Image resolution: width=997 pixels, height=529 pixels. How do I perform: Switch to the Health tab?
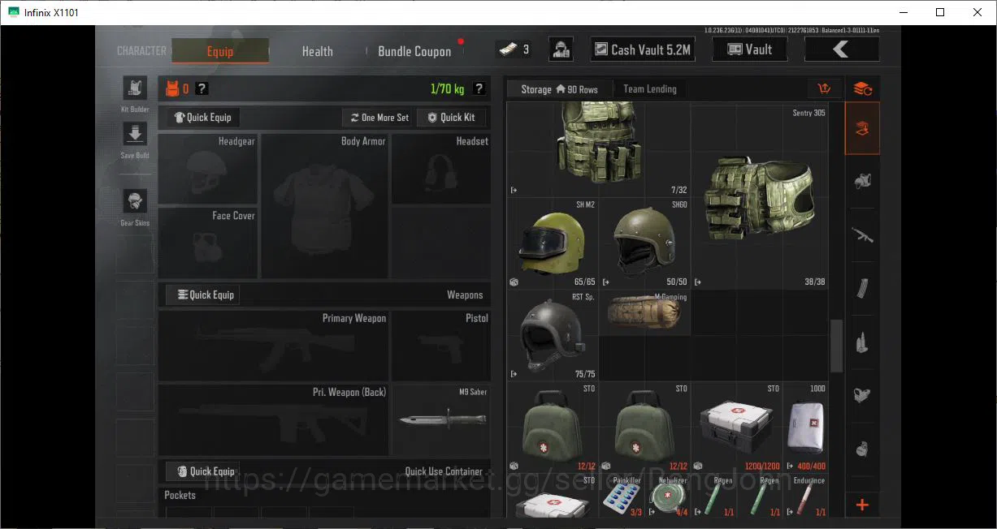point(317,51)
